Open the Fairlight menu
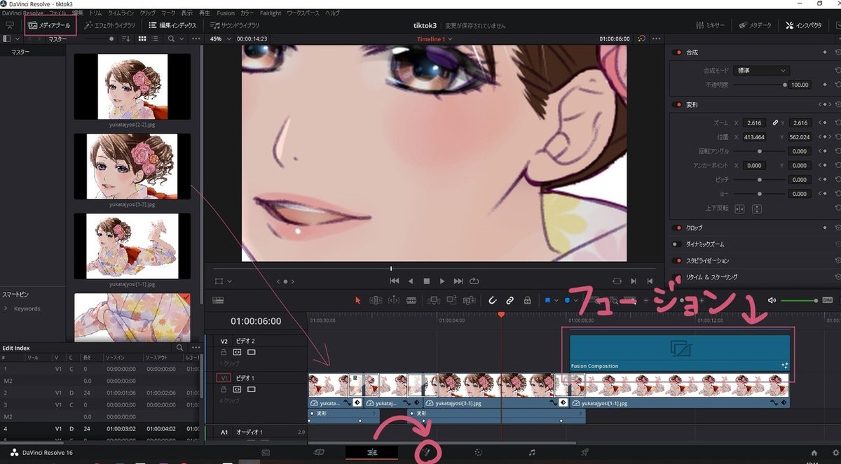Image resolution: width=841 pixels, height=464 pixels. tap(270, 13)
